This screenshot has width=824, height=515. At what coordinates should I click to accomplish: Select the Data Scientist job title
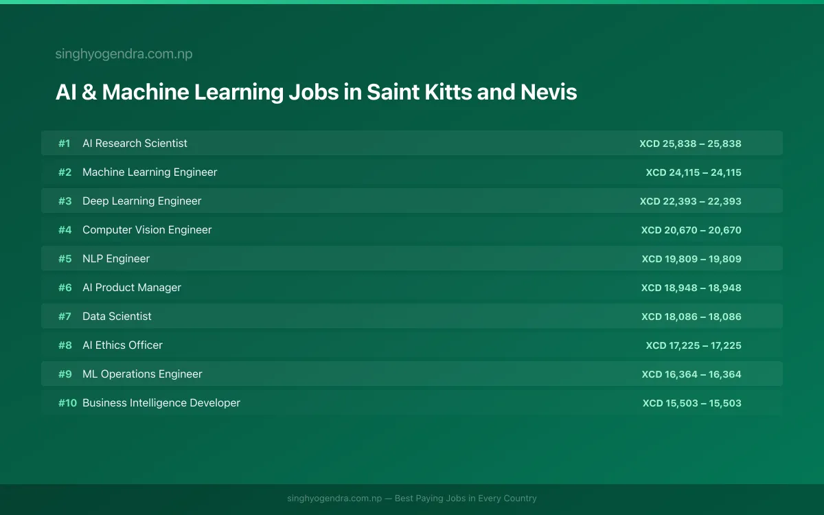coord(117,317)
